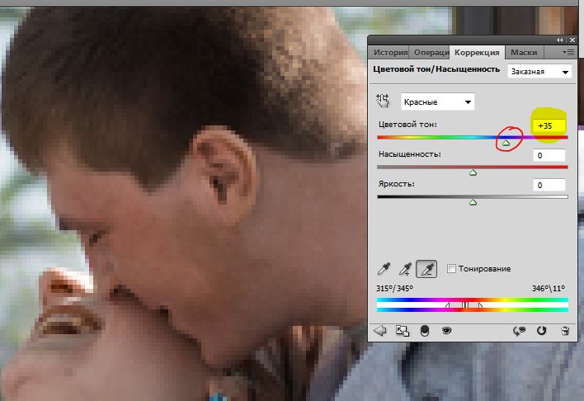This screenshot has height=401, width=584.
Task: Enable the Тонирование checkbox
Action: tap(451, 269)
